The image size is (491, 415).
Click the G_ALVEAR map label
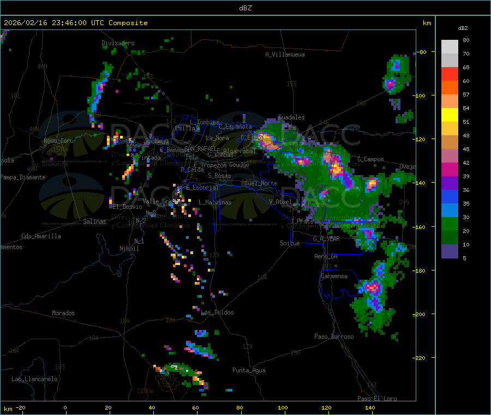coord(326,239)
